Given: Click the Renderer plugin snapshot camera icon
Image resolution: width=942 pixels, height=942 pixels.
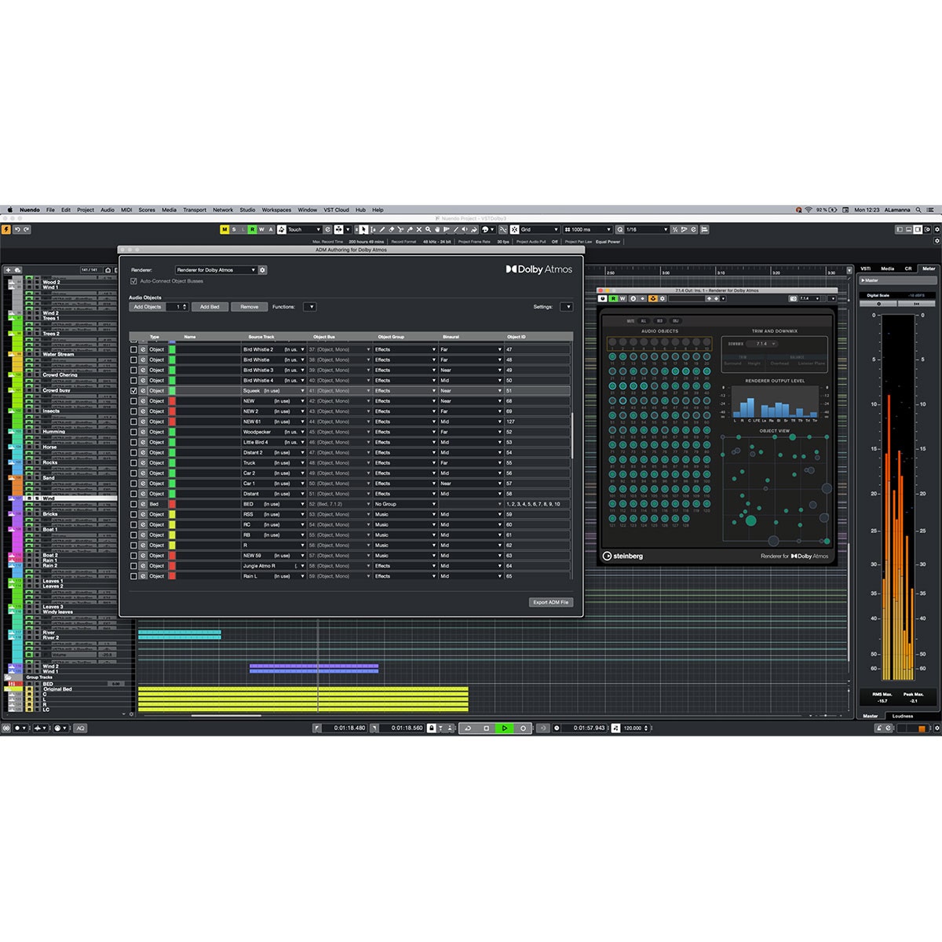Looking at the screenshot, I should (793, 298).
